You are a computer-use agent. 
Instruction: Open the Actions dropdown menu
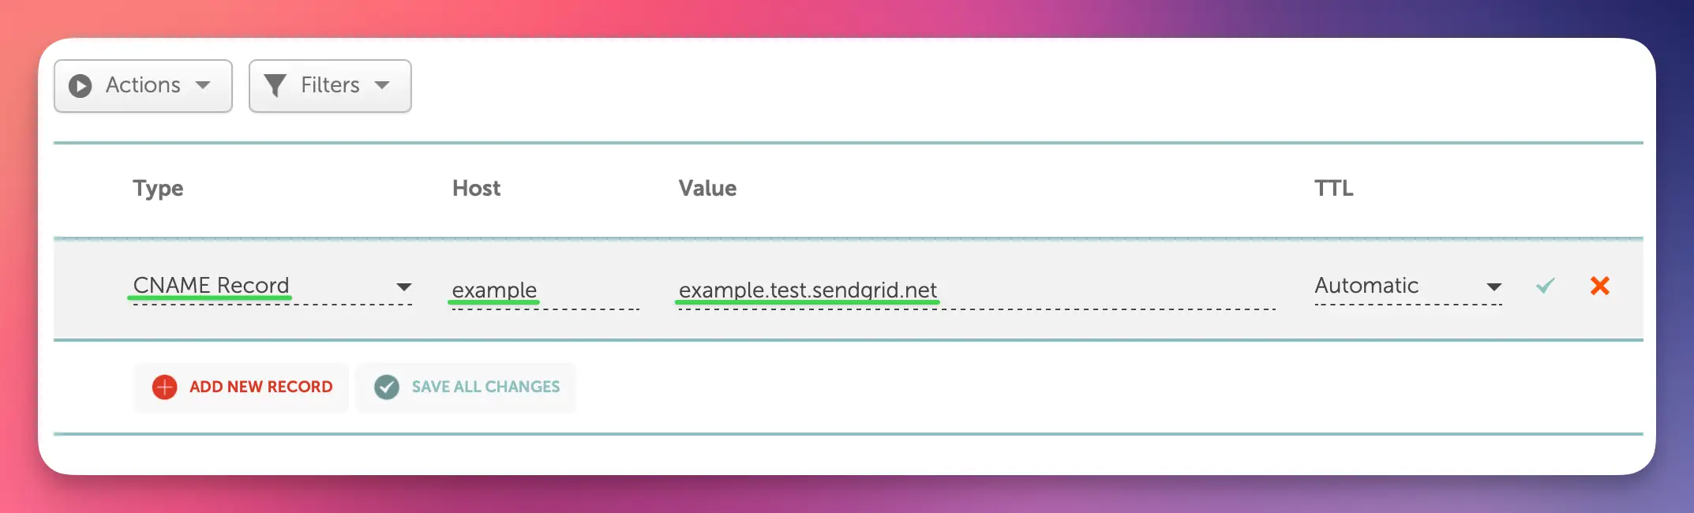tap(142, 85)
